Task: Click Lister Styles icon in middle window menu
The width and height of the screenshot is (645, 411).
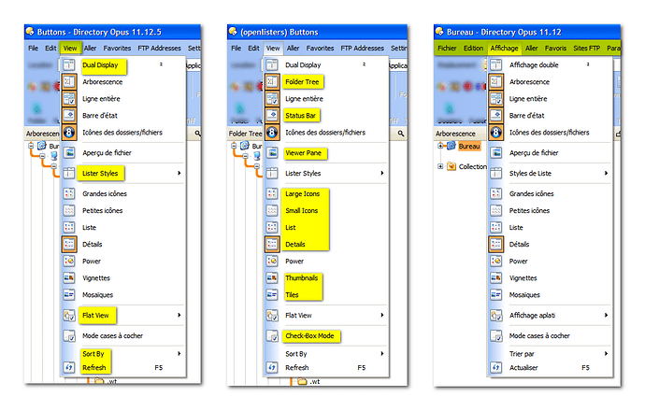Action: tap(272, 173)
